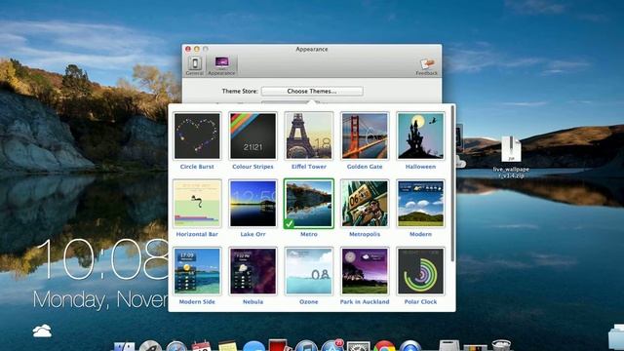
Task: Choose the Lake Orr theme thumbnail
Action: [253, 204]
